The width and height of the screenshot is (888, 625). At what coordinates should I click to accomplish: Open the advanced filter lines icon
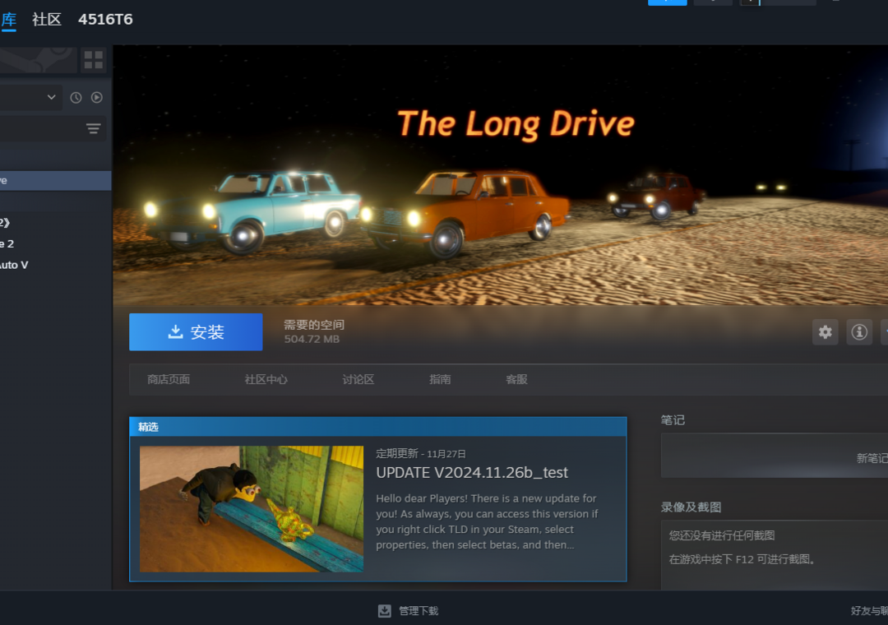[x=94, y=128]
